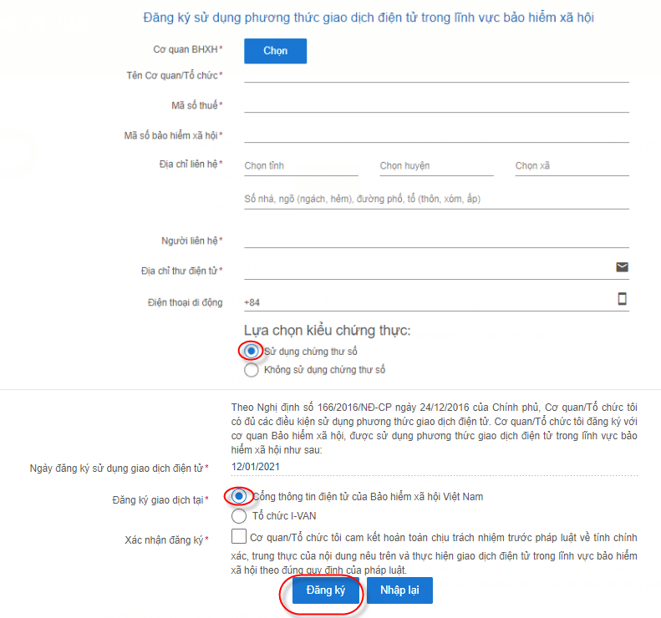The image size is (661, 618).
Task: Click the Lựa chọn kiểu chứng thực heading
Action: pyautogui.click(x=327, y=331)
